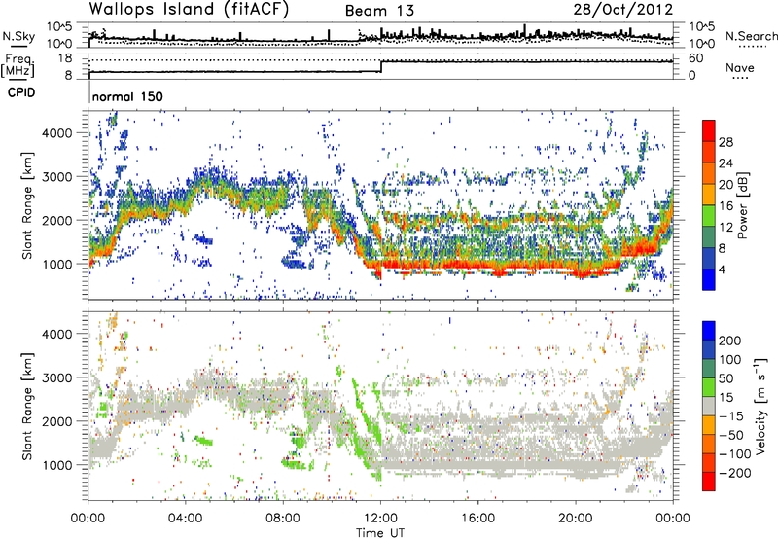The width and height of the screenshot is (778, 539).
Task: Click the '28' power colorbar tick value
Action: 725,142
